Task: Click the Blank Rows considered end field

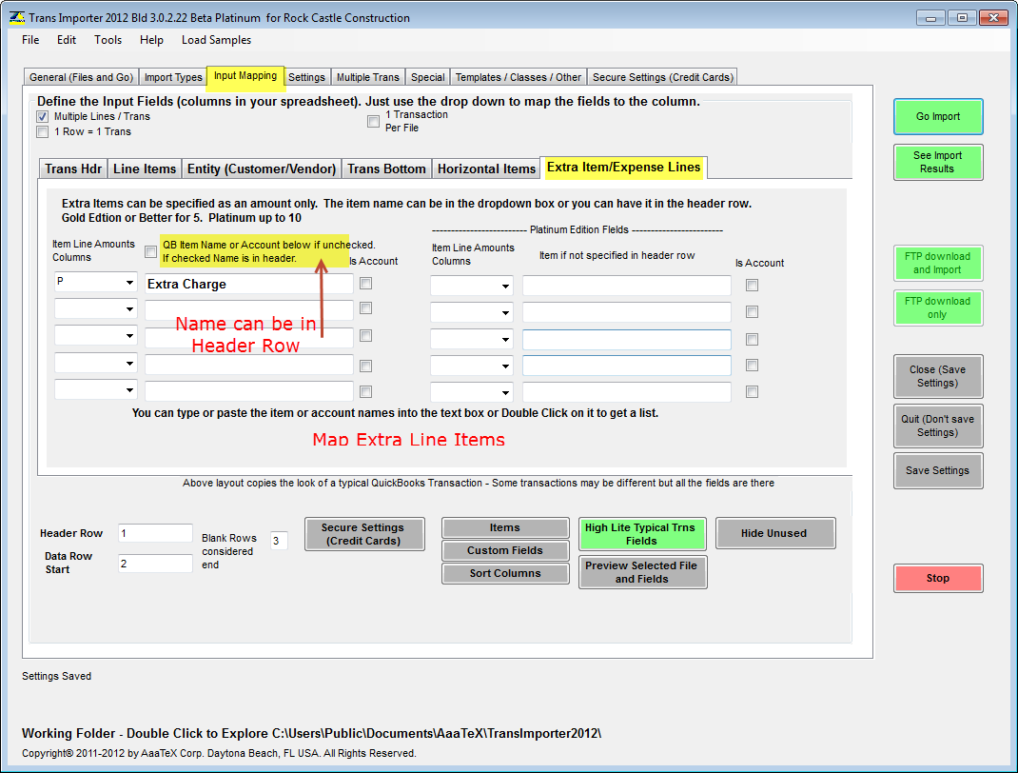Action: click(x=279, y=541)
